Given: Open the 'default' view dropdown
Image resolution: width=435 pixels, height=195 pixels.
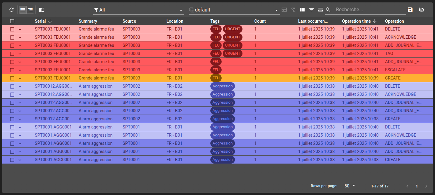Looking at the screenshot, I should click(x=234, y=10).
